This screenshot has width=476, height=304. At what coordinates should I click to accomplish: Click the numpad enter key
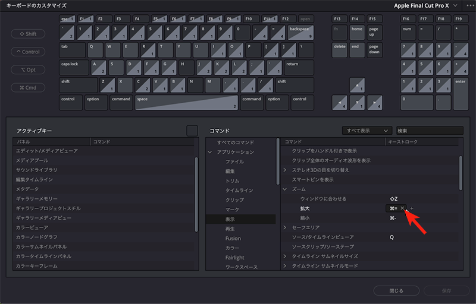point(461,94)
